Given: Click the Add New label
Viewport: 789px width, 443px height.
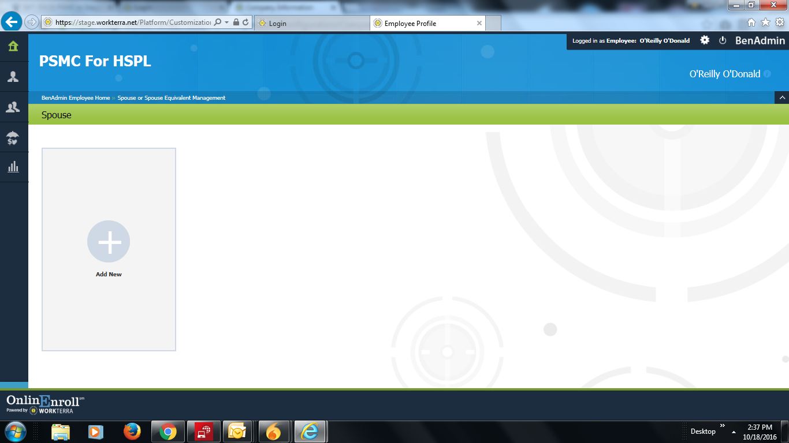Looking at the screenshot, I should [x=109, y=275].
